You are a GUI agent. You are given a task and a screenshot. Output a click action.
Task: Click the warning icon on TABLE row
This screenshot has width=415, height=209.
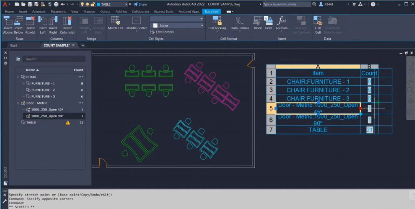point(68,122)
